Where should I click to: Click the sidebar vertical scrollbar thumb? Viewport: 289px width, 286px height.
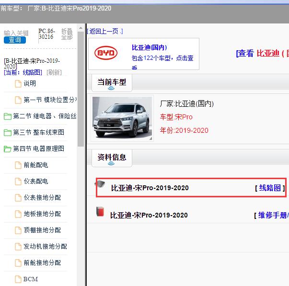(81, 89)
